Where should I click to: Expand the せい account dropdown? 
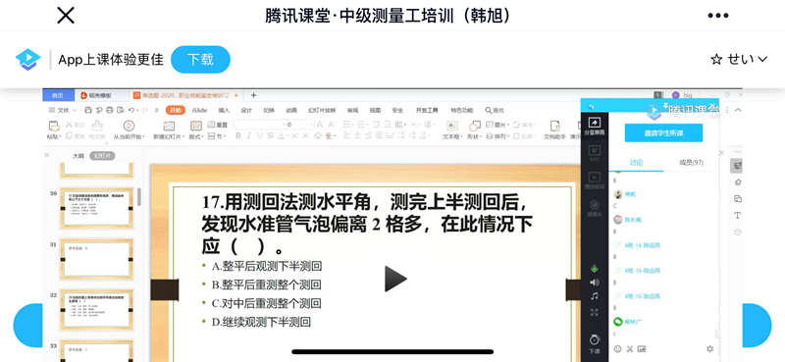click(739, 60)
